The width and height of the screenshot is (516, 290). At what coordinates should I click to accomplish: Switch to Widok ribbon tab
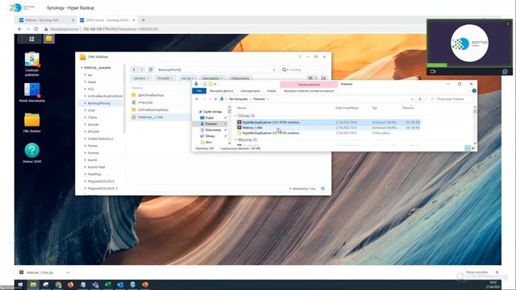(272, 91)
